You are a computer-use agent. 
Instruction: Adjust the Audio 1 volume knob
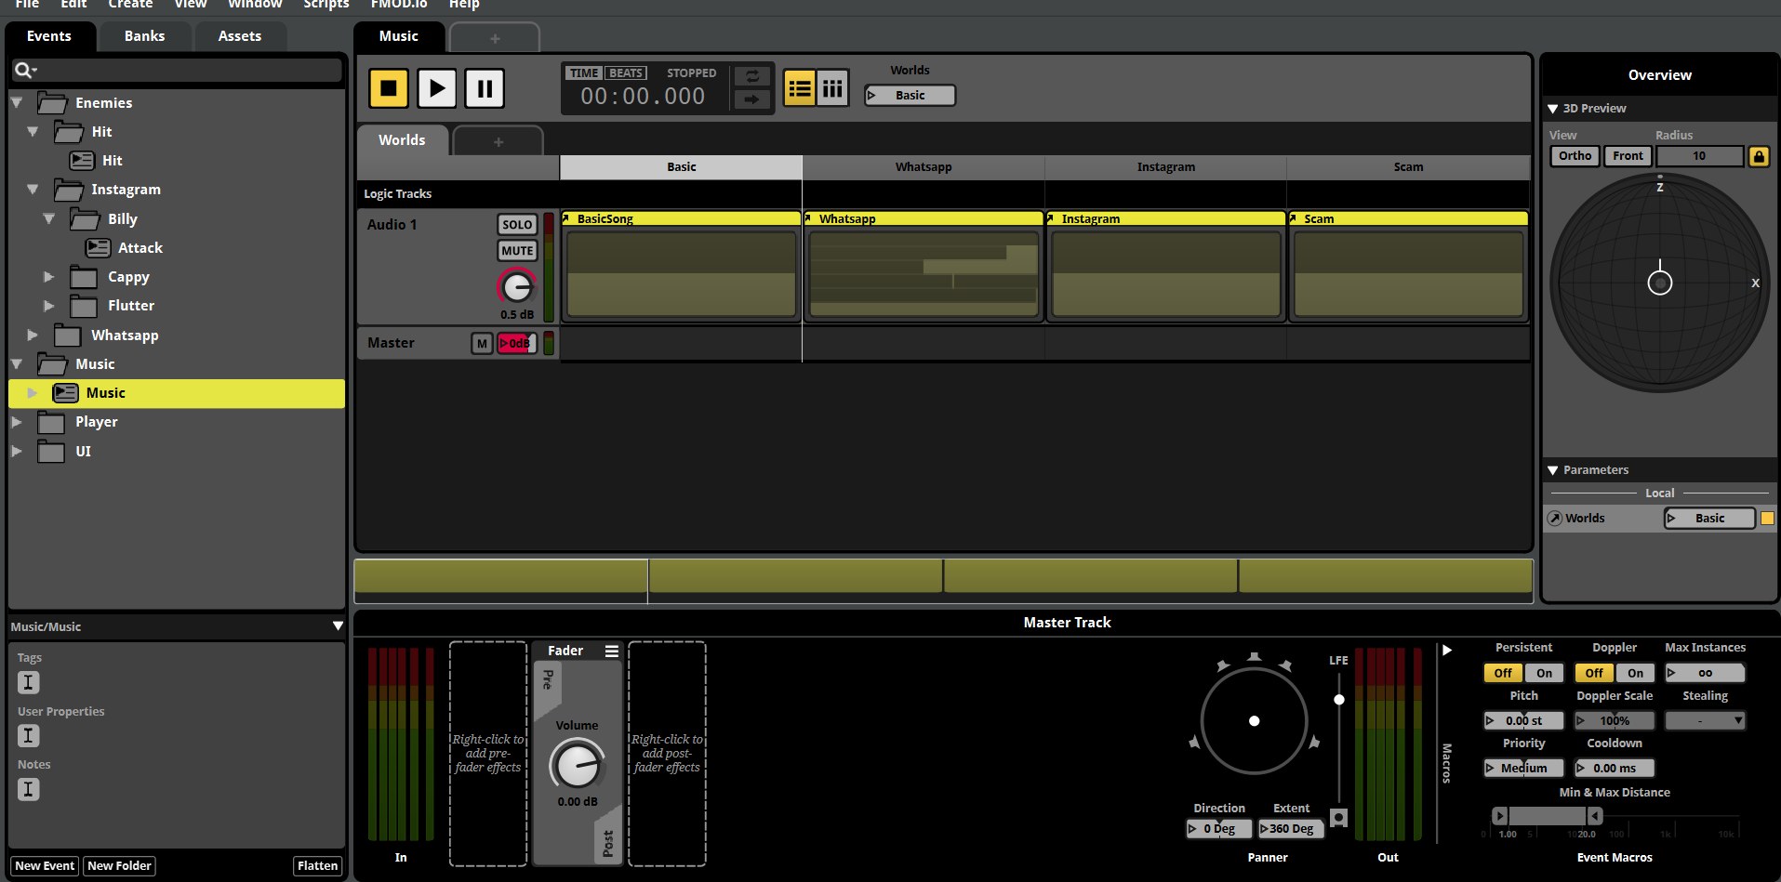point(517,287)
